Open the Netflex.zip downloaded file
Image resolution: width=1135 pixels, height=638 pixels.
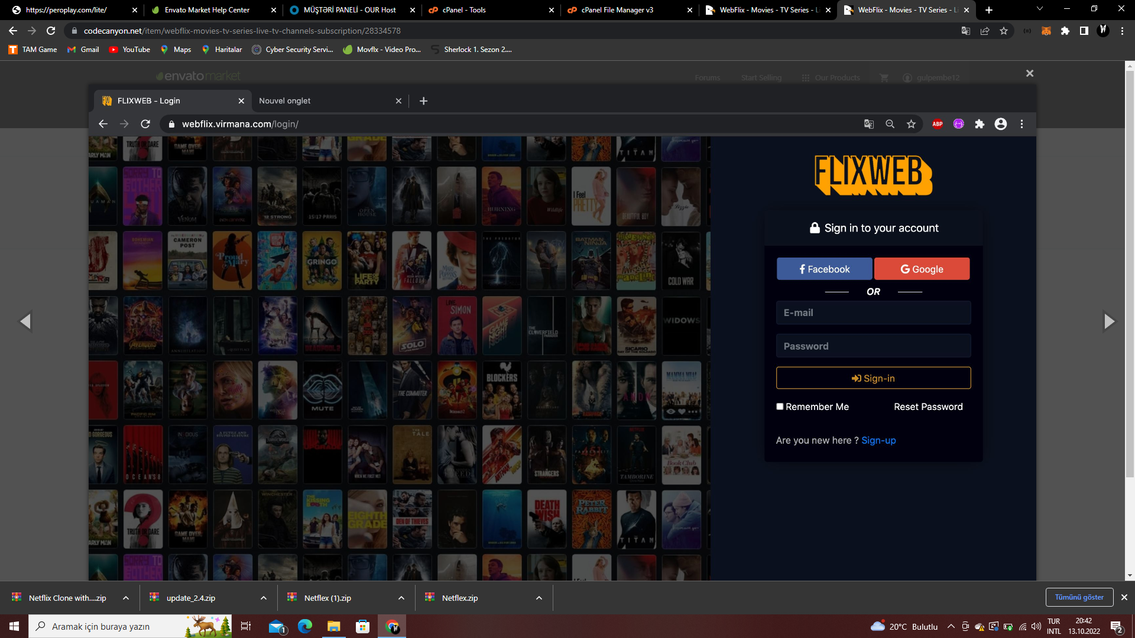(459, 598)
